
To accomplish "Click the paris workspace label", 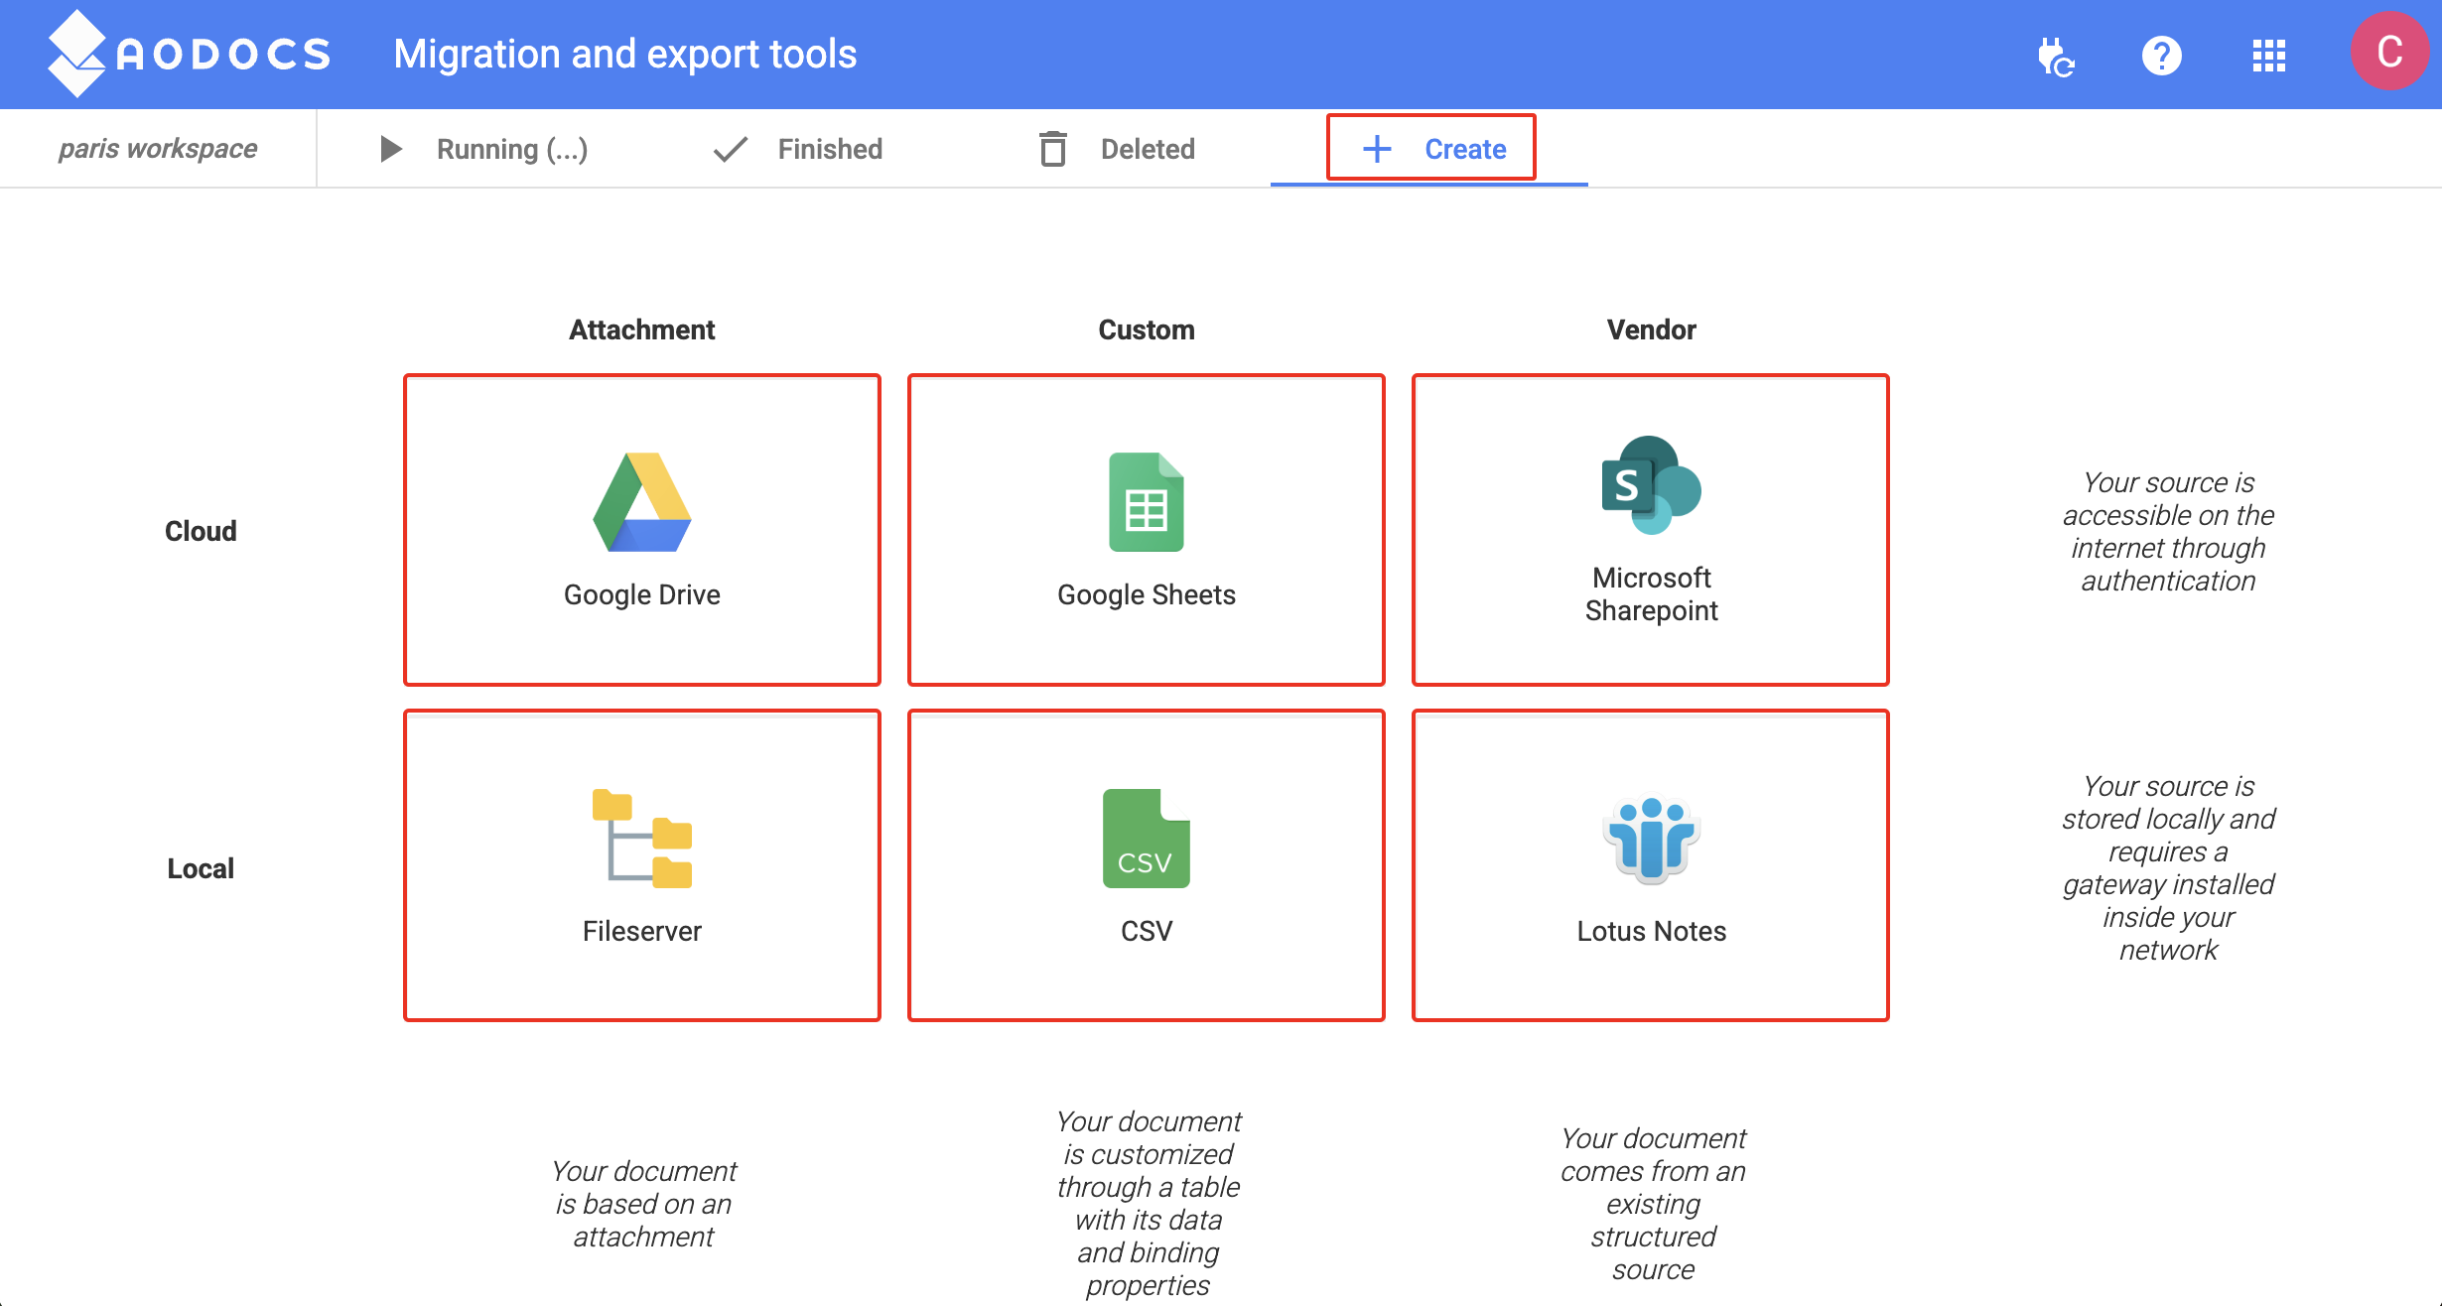I will (x=158, y=149).
